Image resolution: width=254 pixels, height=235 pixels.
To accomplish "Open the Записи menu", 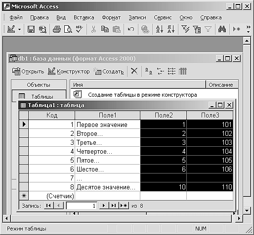I will (137, 17).
